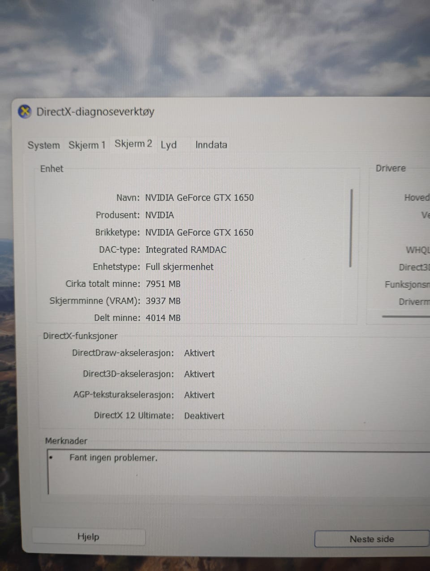Viewport: 430px width, 571px height.
Task: Select the Integrated RAMDAC value
Action: pyautogui.click(x=186, y=250)
